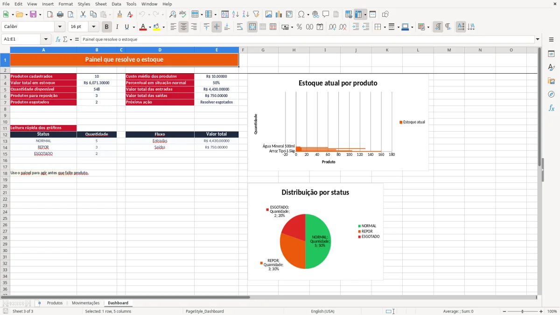Click the Clone Formatting paintbrush icon
The image size is (560, 315).
(120, 14)
